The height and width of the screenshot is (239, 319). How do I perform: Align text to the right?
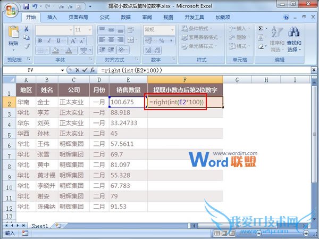(120, 40)
